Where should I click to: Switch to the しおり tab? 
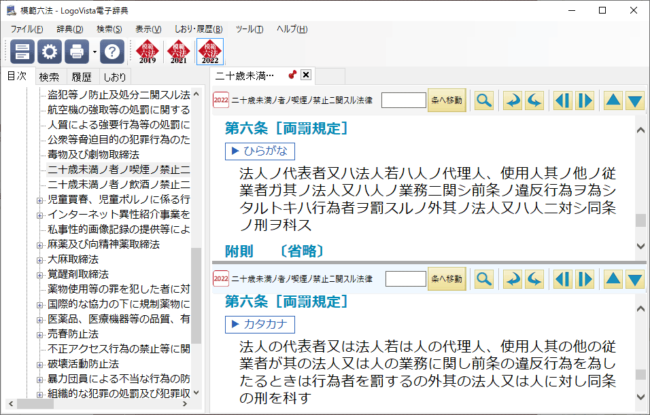pyautogui.click(x=114, y=77)
